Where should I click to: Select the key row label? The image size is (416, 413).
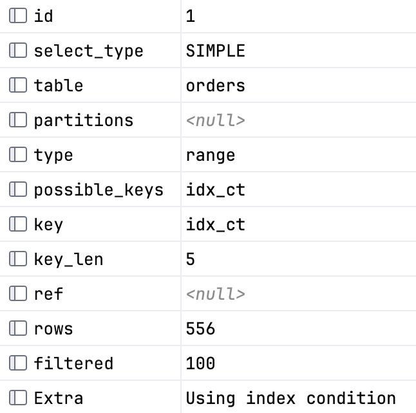click(x=48, y=225)
